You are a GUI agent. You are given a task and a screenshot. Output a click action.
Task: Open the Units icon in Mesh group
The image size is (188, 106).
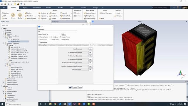click(3, 19)
